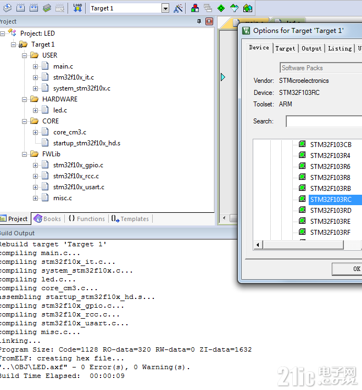Close the Project panel with red X
The width and height of the screenshot is (362, 390).
pyautogui.click(x=209, y=21)
